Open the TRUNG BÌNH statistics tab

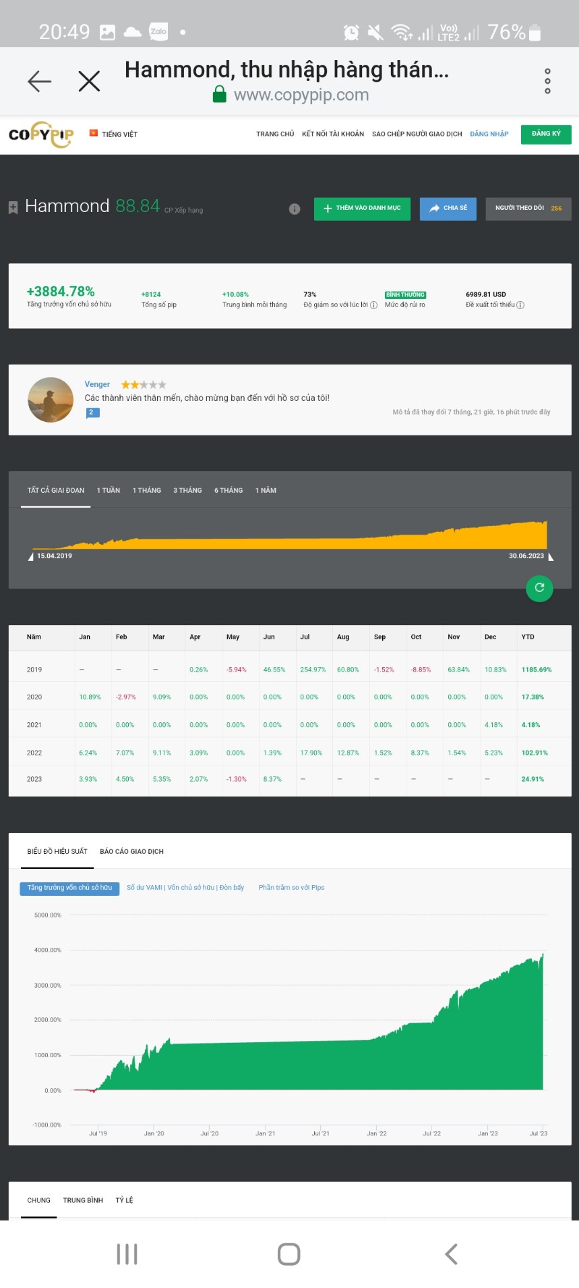[x=83, y=1200]
